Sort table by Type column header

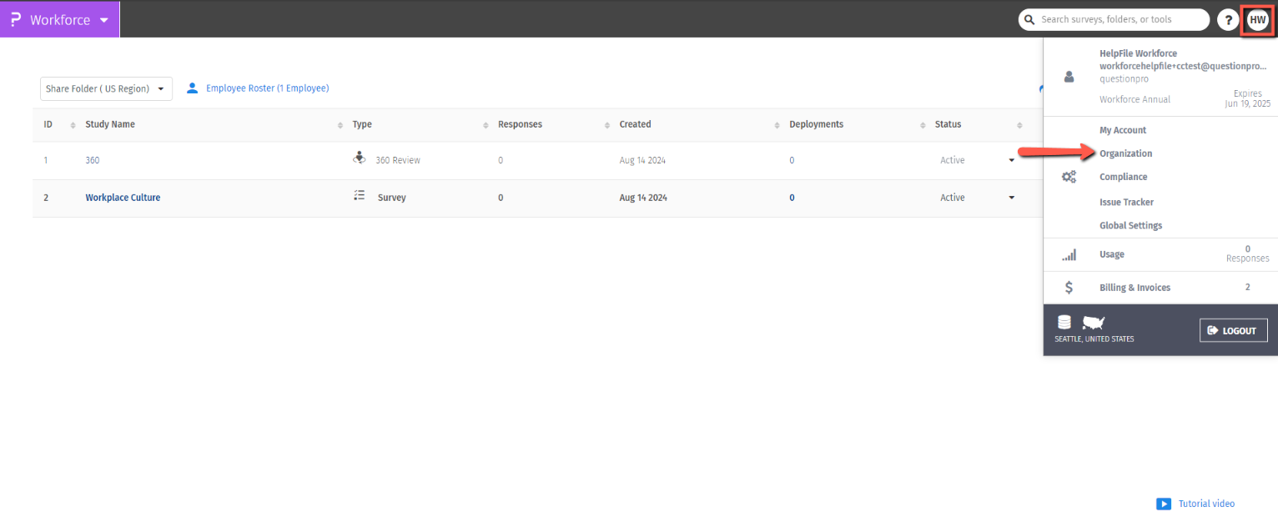coord(362,124)
